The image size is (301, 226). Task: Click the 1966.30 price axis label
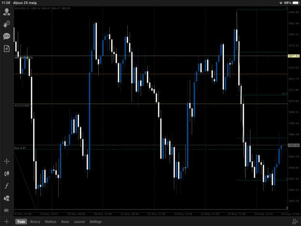point(293,123)
